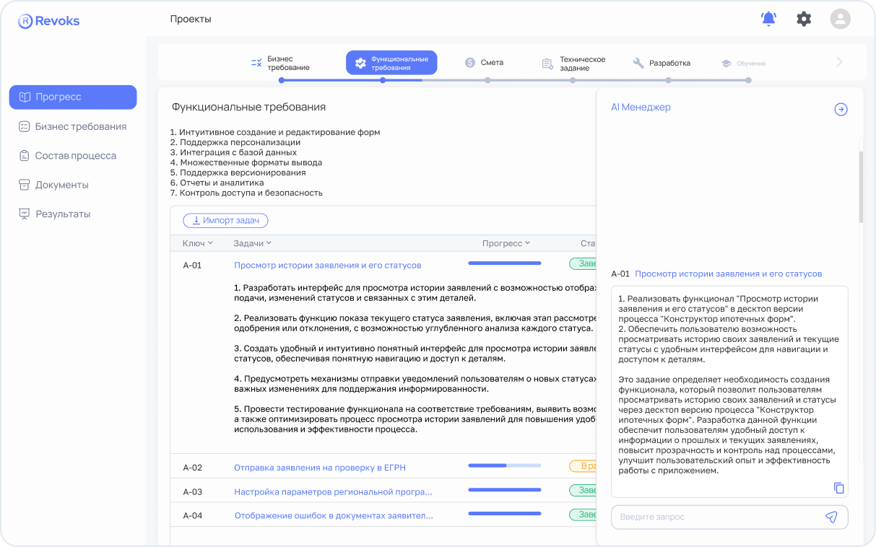The image size is (876, 547).
Task: Click the step bar's next arrow
Action: [839, 62]
